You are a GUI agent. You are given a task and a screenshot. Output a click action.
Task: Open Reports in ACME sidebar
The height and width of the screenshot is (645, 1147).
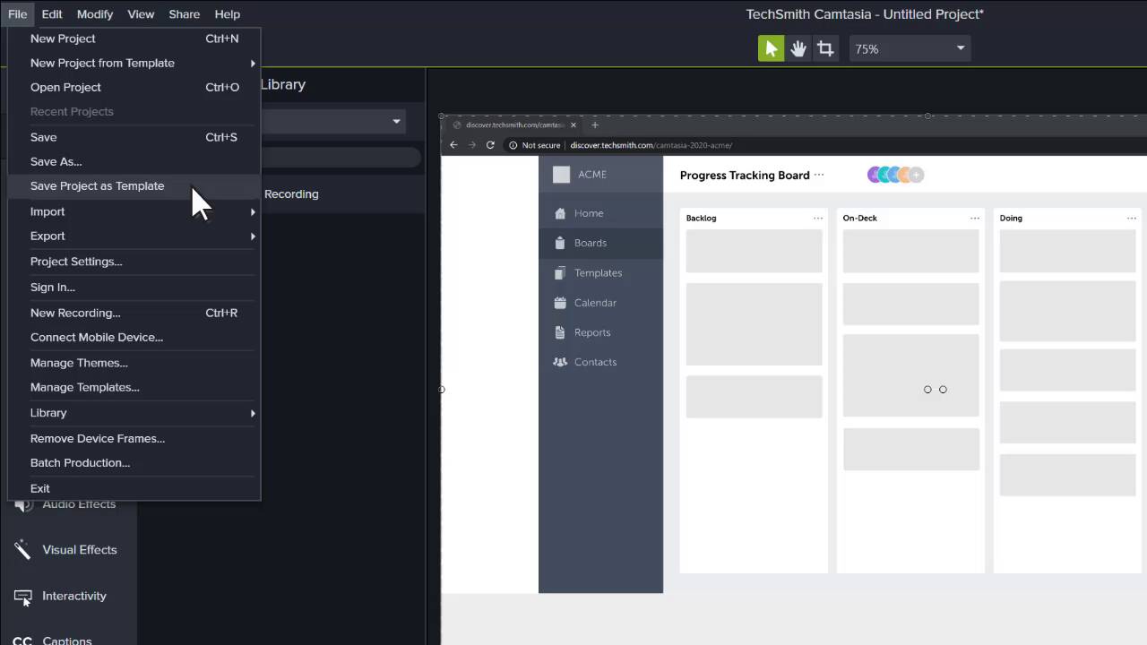[600, 332]
